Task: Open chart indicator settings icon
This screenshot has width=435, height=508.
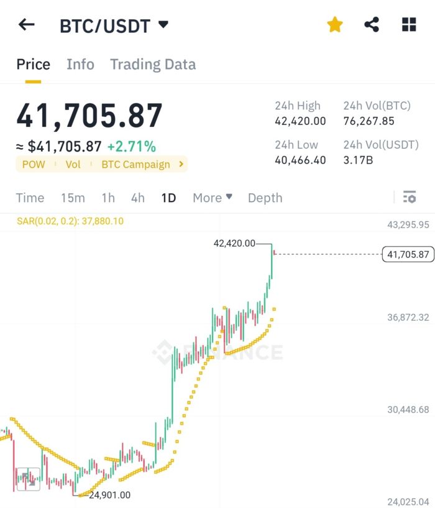Action: pyautogui.click(x=409, y=198)
